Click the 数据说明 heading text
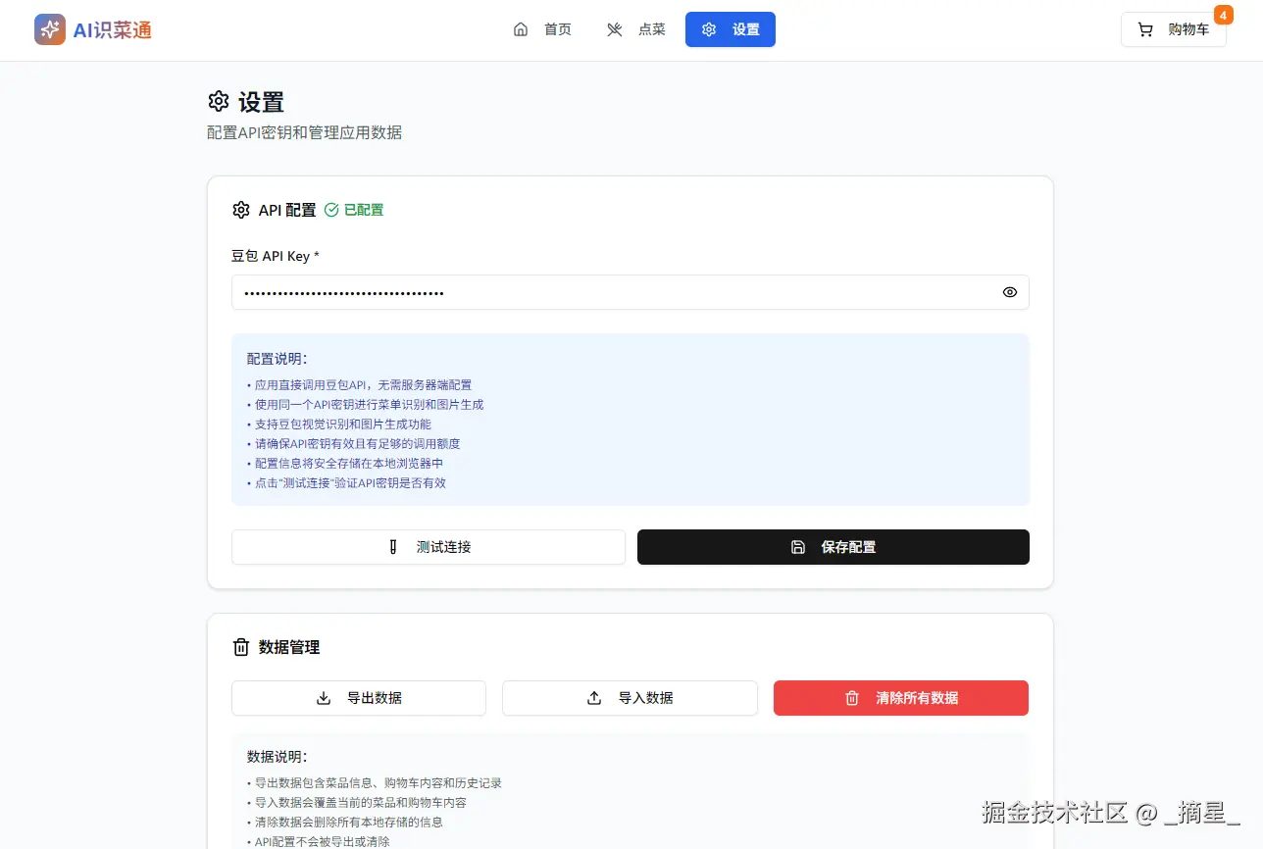Screen dimensions: 1263x849 click(277, 757)
